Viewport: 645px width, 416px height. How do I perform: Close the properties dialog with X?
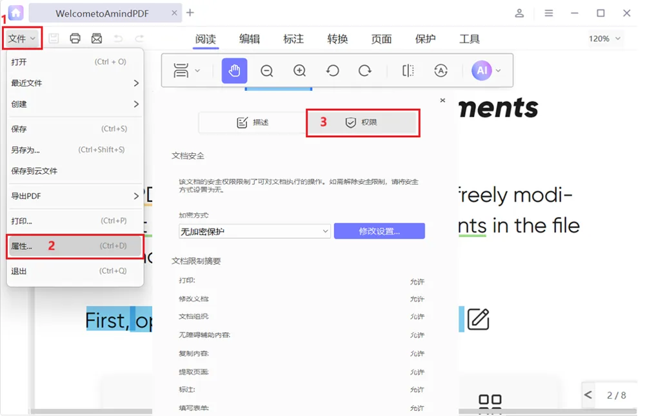click(x=442, y=100)
